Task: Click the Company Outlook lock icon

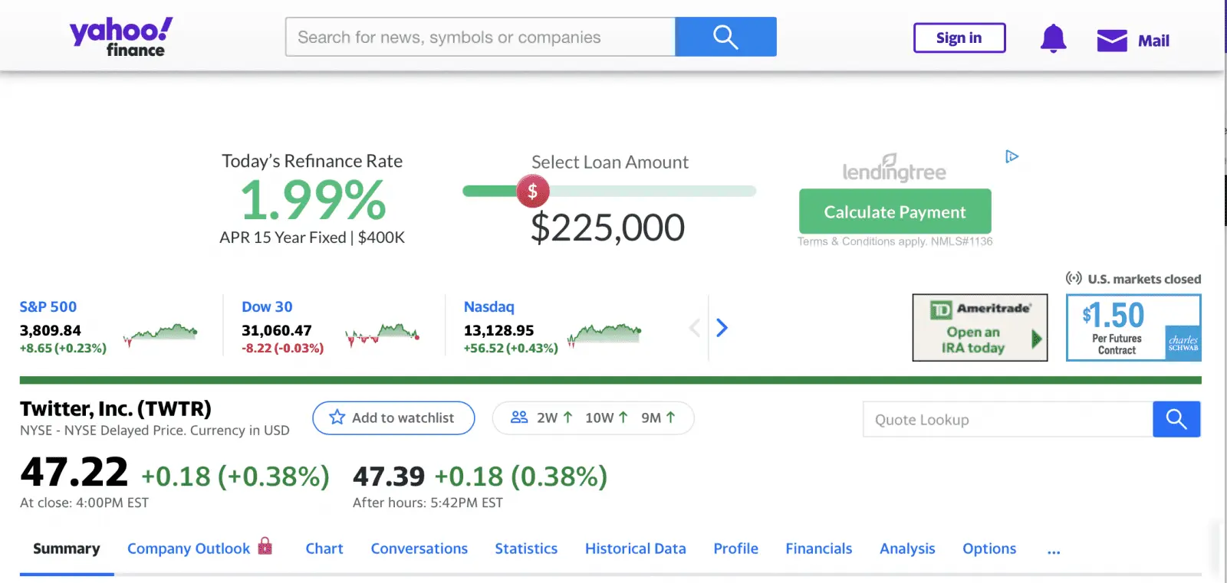Action: 265,545
